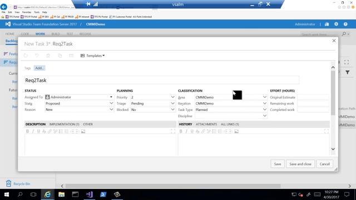
Task: Click the filter funnel icon on backlog
Action: 347,72
